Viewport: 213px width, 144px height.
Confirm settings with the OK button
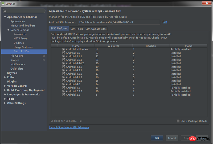click(x=157, y=138)
